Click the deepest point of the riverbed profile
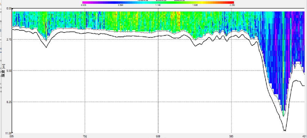Screen dimensions: 307x138 pyautogui.click(x=284, y=131)
